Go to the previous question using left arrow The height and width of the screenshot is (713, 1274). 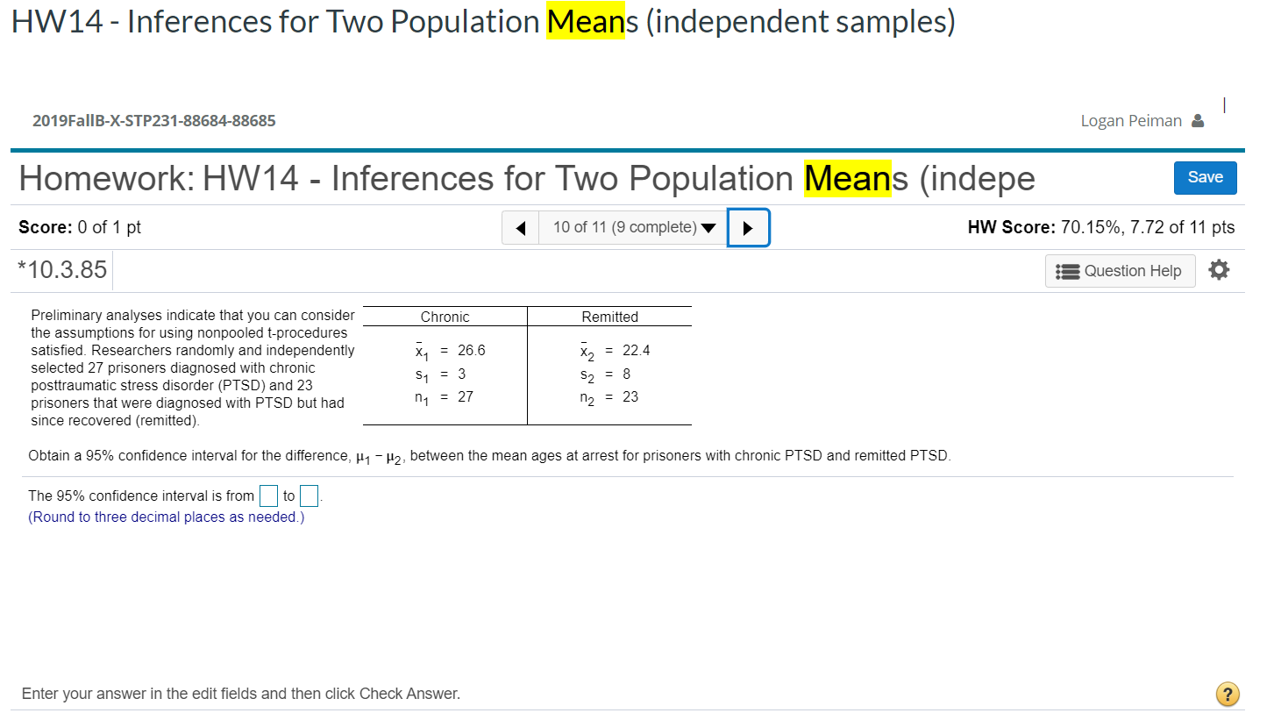click(x=520, y=227)
